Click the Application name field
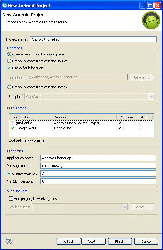Image resolution: width=163 pixels, height=250 pixels. coord(98,158)
